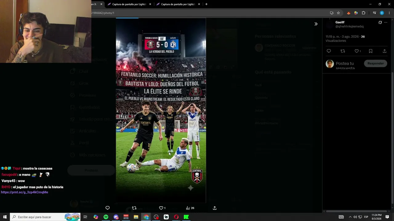
Task: Open the 11:24 PM clock and calendar
Action: [377, 217]
